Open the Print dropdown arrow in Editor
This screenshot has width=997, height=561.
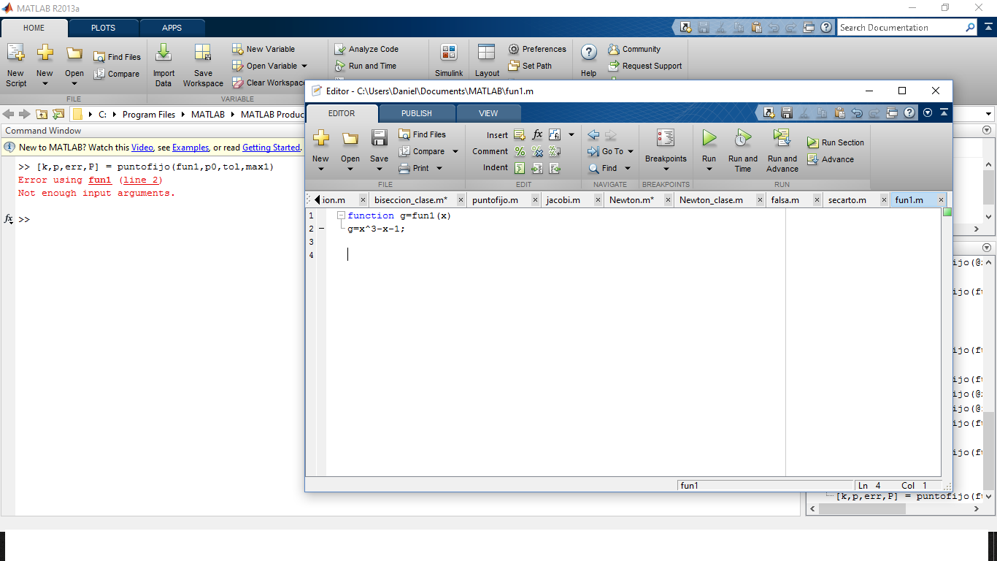pyautogui.click(x=439, y=168)
